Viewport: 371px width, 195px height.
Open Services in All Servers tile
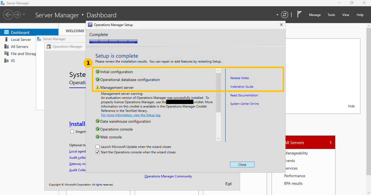point(291,168)
